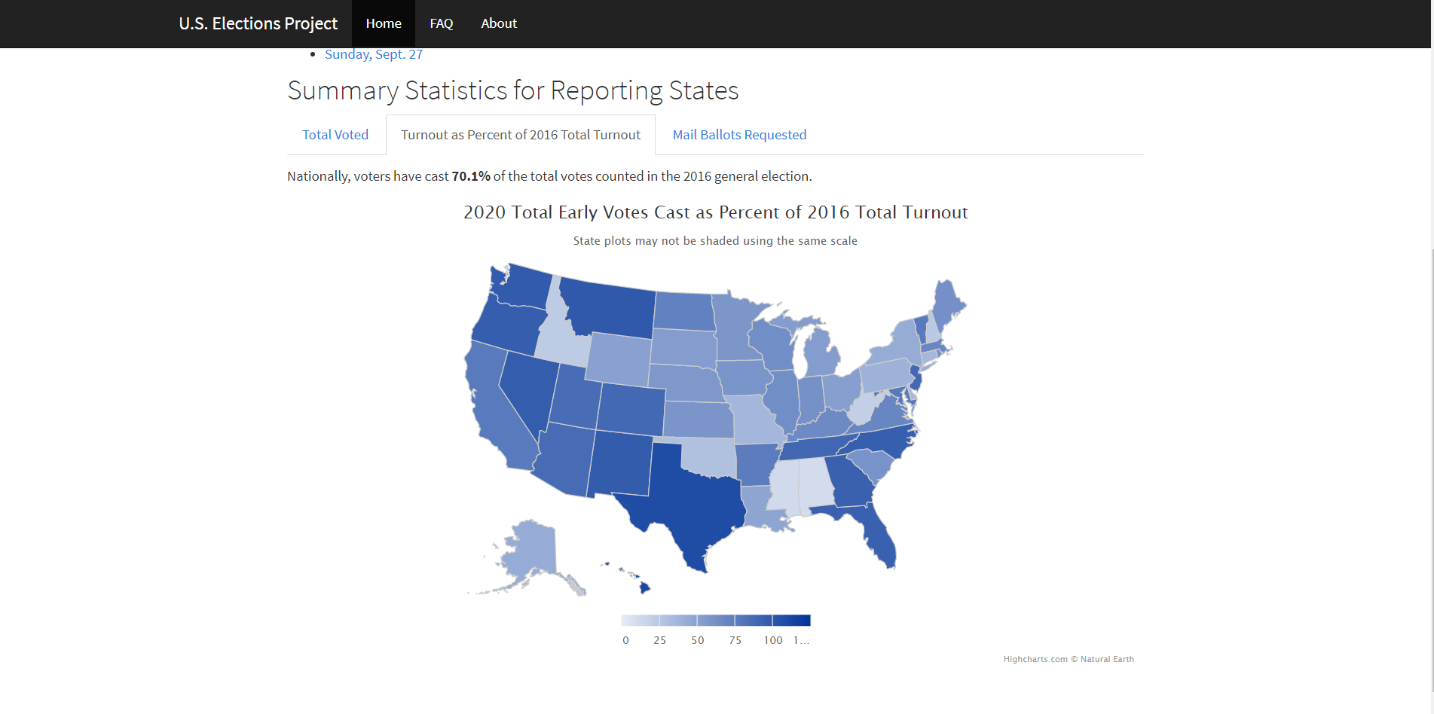Click Wyoming on the map
Image resolution: width=1434 pixels, height=714 pixels.
(x=618, y=359)
